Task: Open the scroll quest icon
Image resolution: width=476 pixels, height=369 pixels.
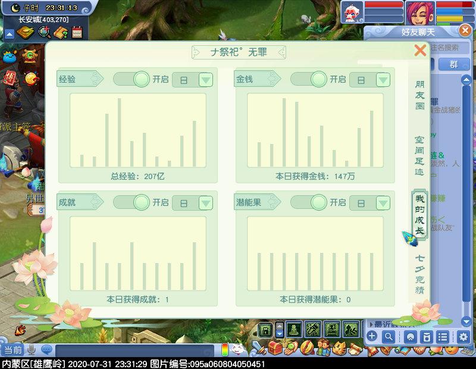Action: point(355,349)
